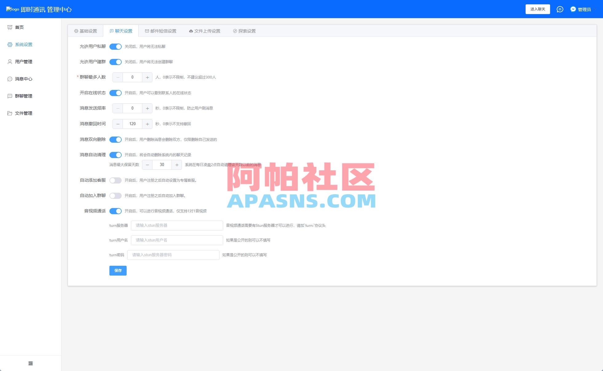Screen dimensions: 603x371
Task: Enable 自动添加客服 toggle
Action: pos(116,180)
